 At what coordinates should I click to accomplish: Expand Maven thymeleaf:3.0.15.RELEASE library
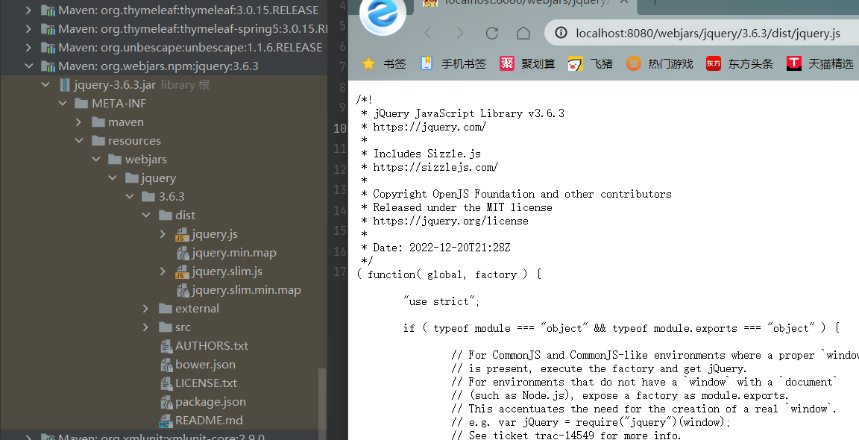[28, 10]
